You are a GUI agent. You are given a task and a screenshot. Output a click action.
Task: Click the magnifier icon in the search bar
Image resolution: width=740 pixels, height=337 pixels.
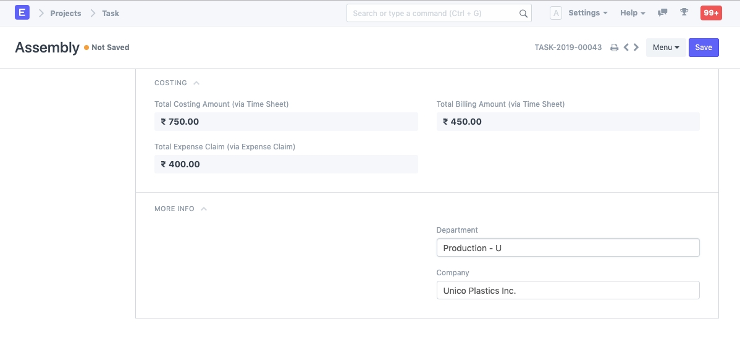[523, 14]
